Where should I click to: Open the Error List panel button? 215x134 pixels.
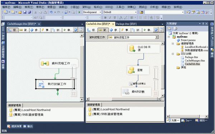click(x=14, y=126)
